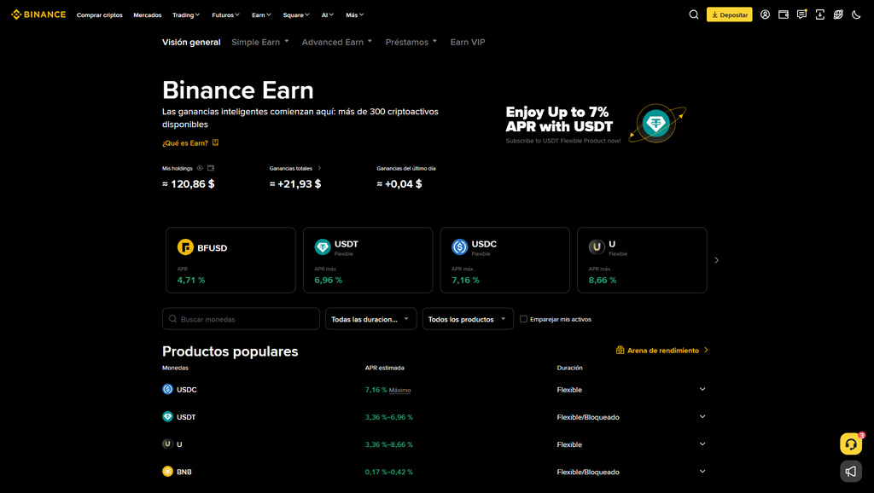Open the Advanced Earn tab menu
This screenshot has height=493, width=874.
(336, 43)
